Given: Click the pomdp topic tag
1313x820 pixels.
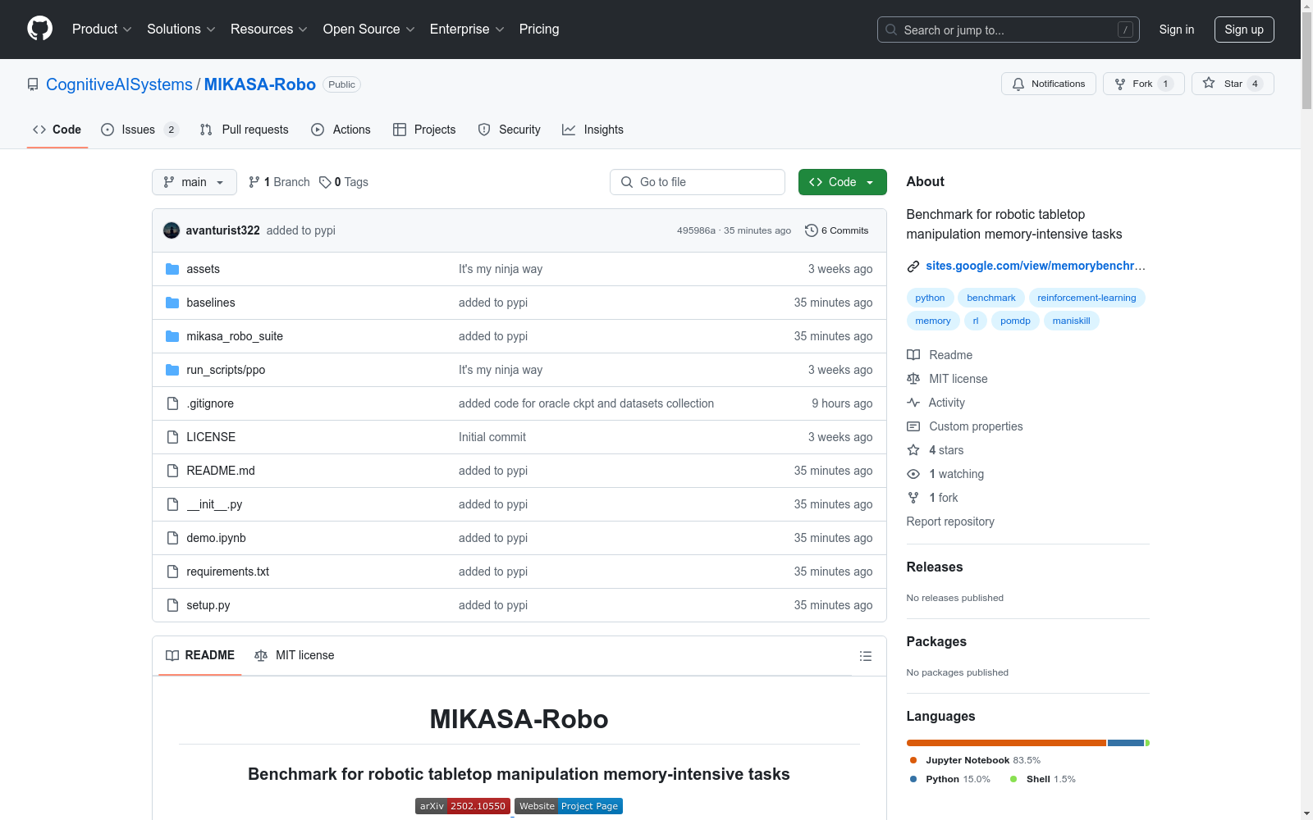Looking at the screenshot, I should click(x=1015, y=321).
